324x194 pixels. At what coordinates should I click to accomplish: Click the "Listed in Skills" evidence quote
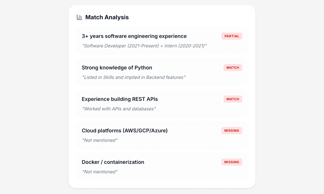[133, 77]
